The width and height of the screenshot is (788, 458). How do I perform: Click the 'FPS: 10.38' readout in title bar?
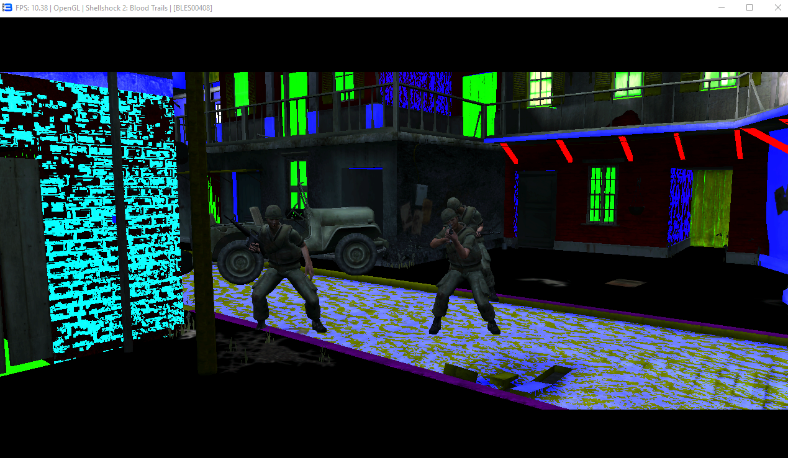[31, 8]
